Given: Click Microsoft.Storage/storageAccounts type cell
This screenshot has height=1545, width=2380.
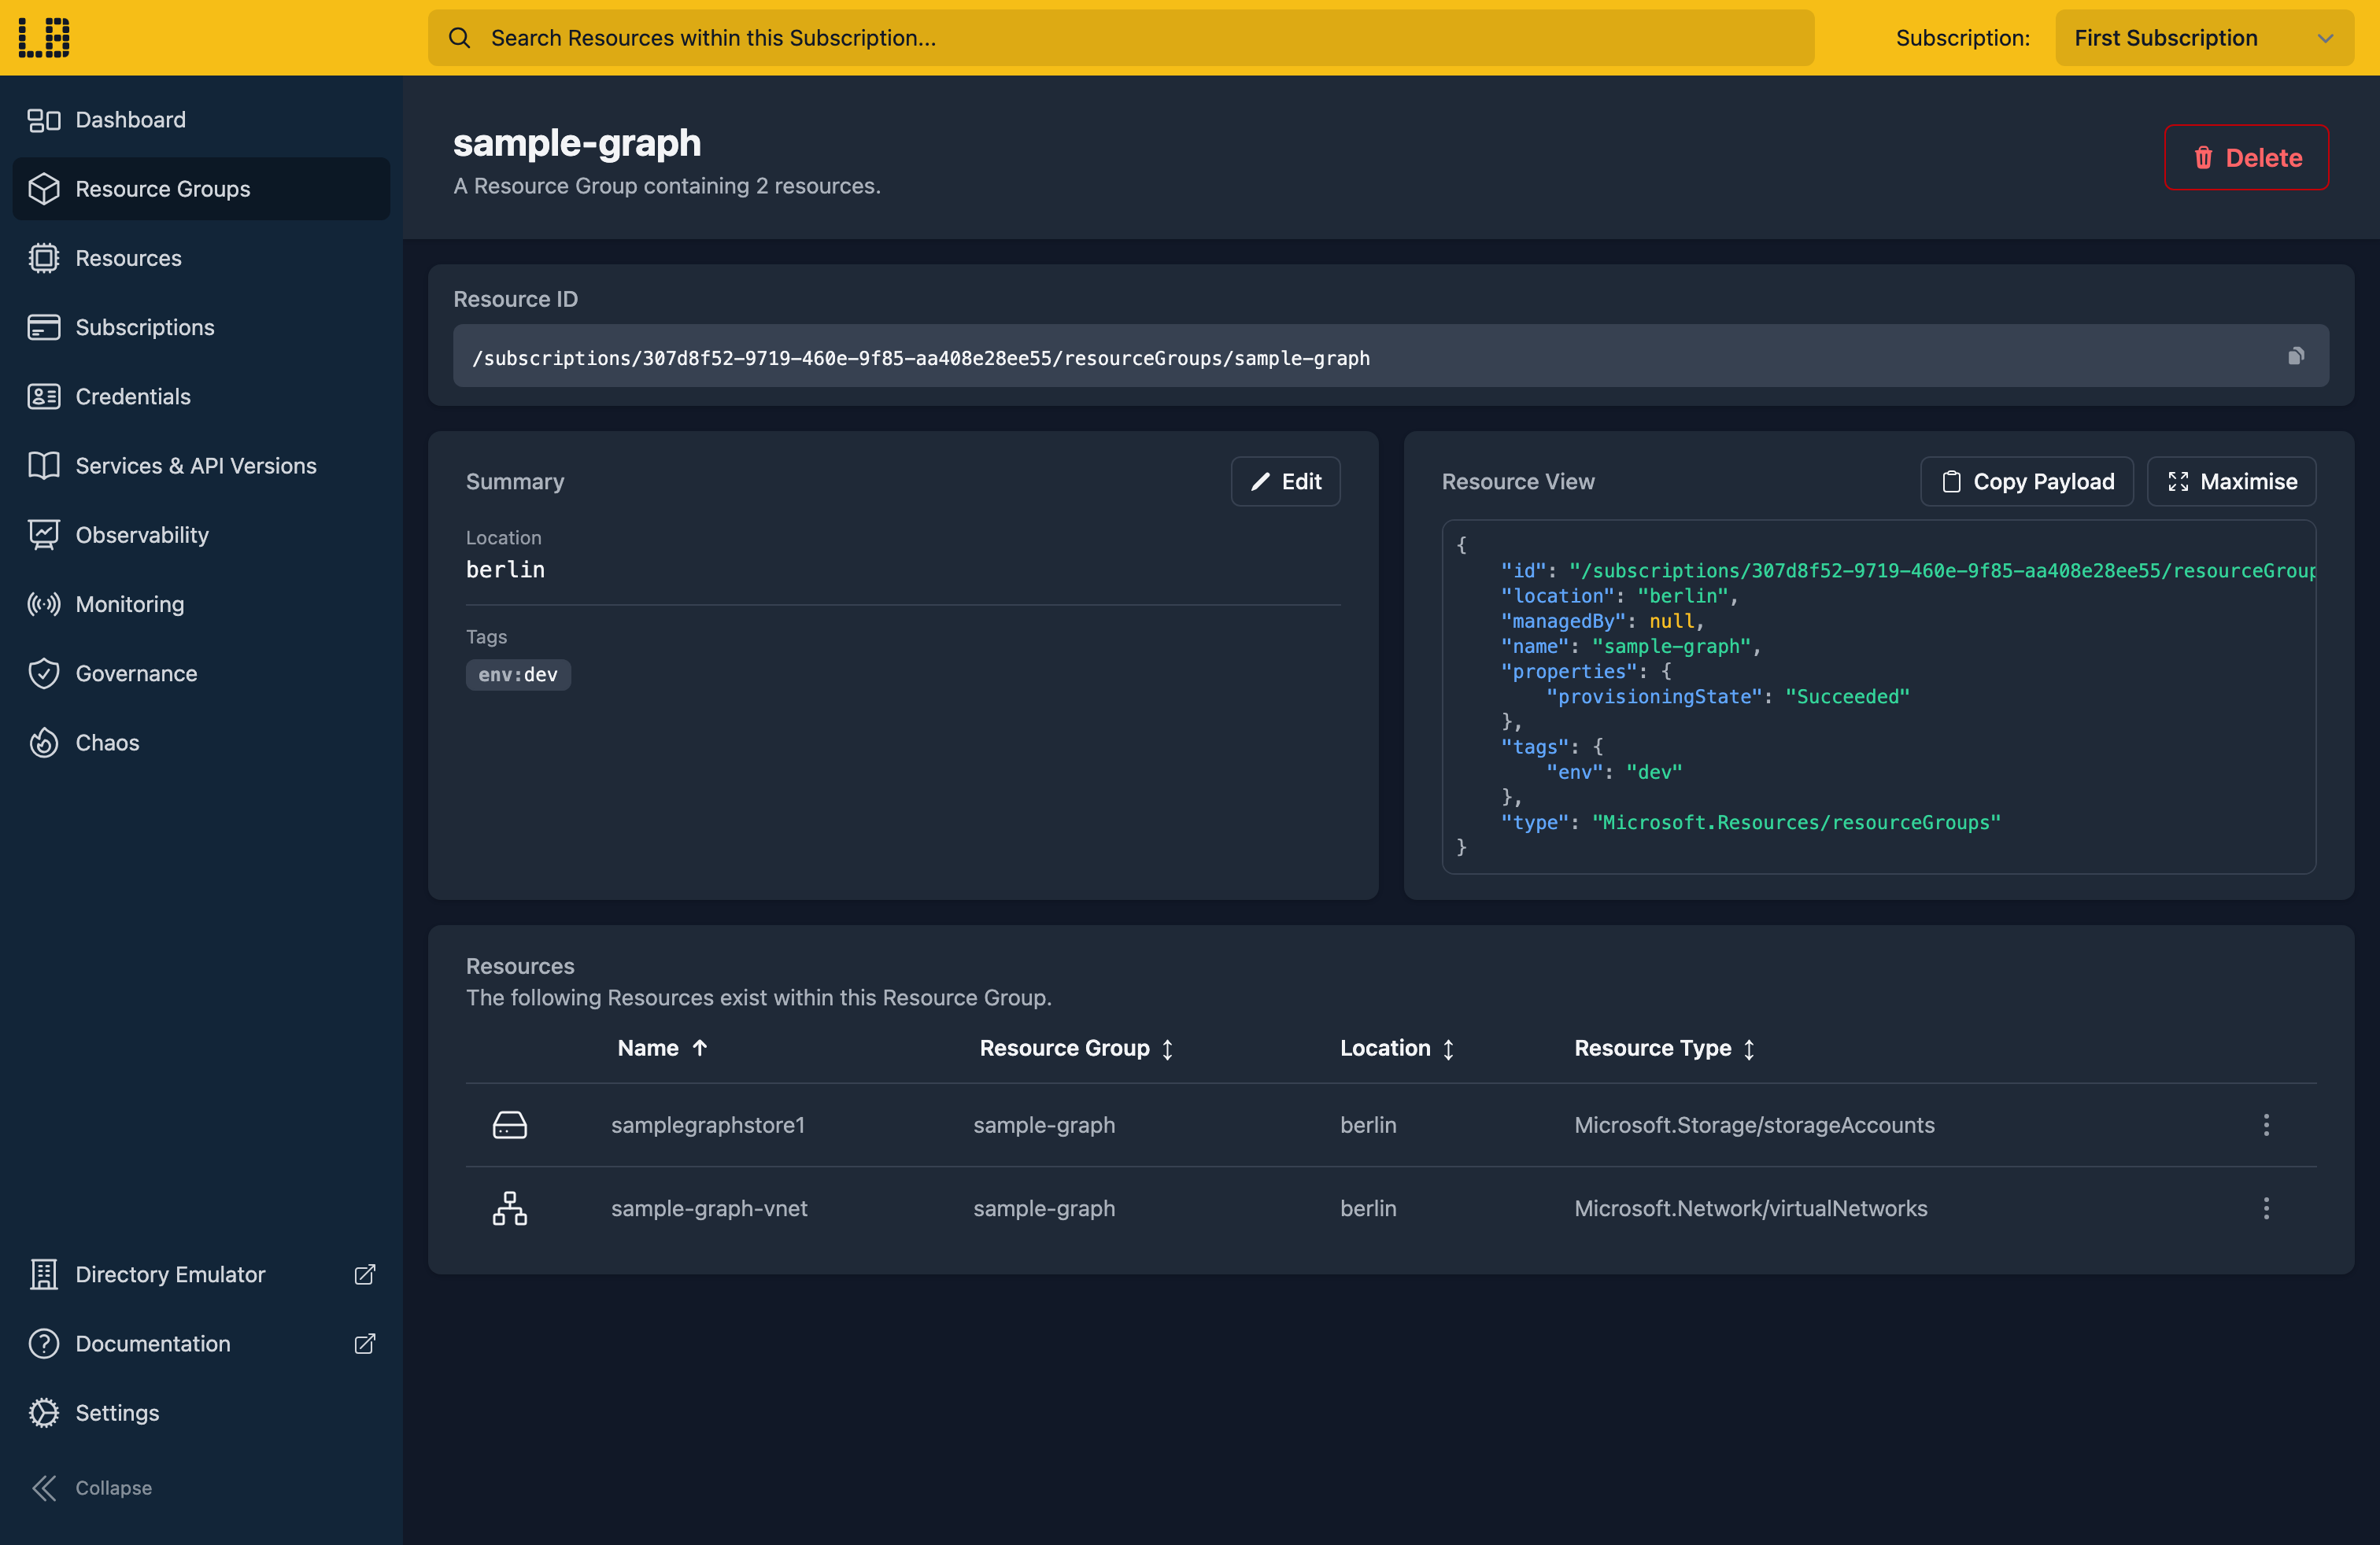Looking at the screenshot, I should click(x=1754, y=1125).
